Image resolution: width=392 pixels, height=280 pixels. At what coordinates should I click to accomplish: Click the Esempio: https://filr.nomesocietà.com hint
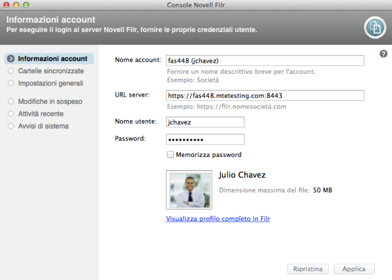point(227,106)
